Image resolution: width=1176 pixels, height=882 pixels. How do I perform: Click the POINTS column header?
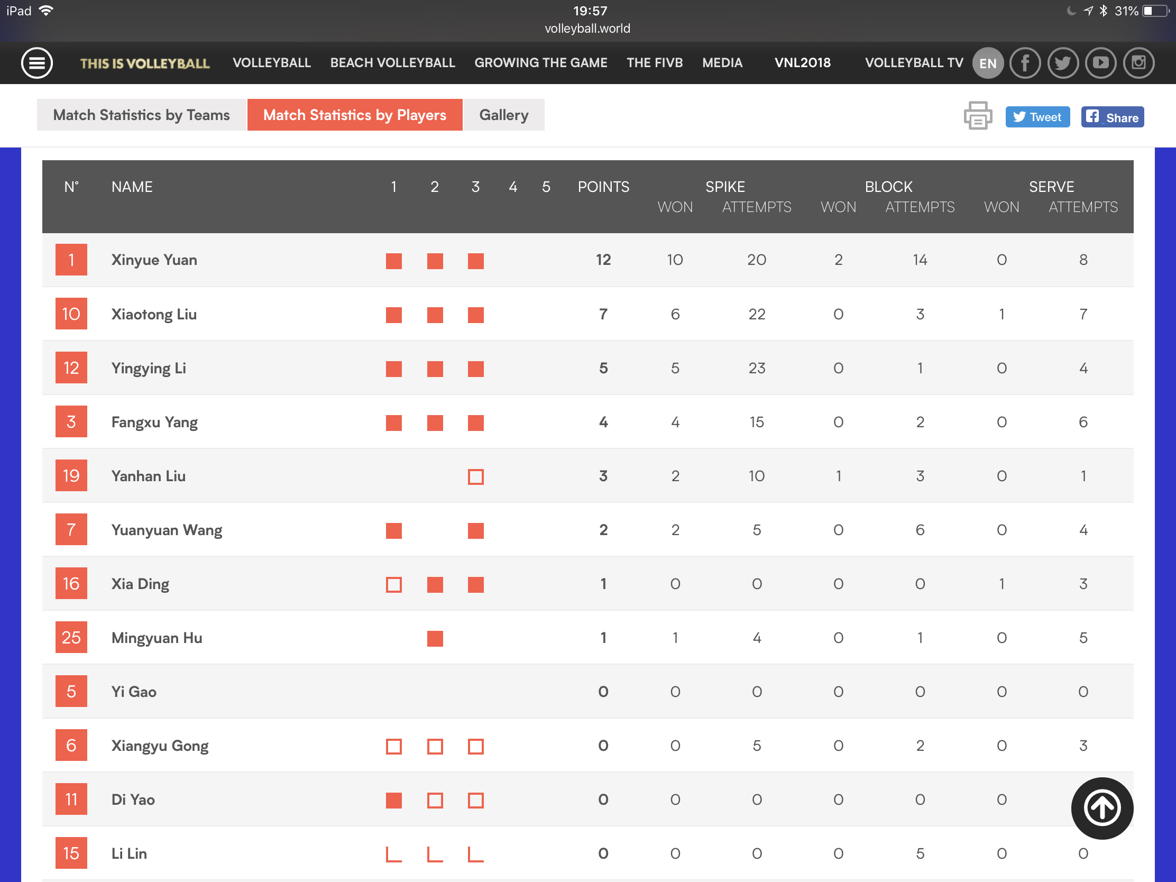tap(603, 187)
